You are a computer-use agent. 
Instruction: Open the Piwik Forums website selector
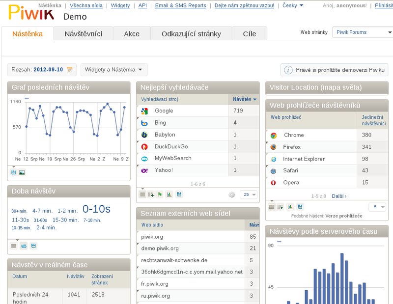tap(363, 32)
